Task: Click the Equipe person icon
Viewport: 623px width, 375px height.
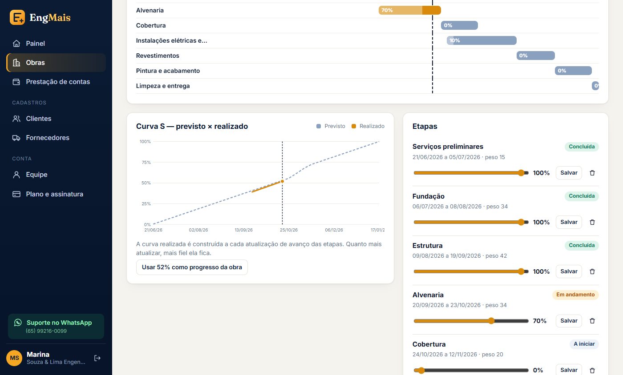Action: pos(16,175)
